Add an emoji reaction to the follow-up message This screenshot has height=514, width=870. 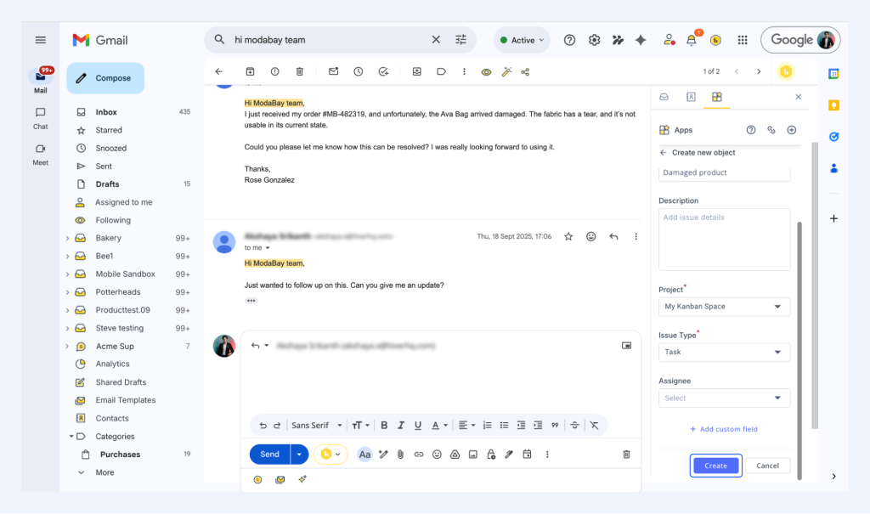coord(591,236)
